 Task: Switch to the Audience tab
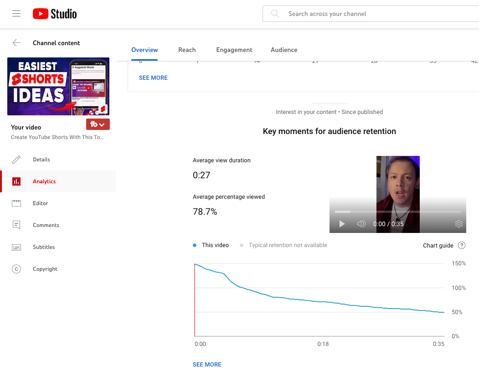[283, 50]
